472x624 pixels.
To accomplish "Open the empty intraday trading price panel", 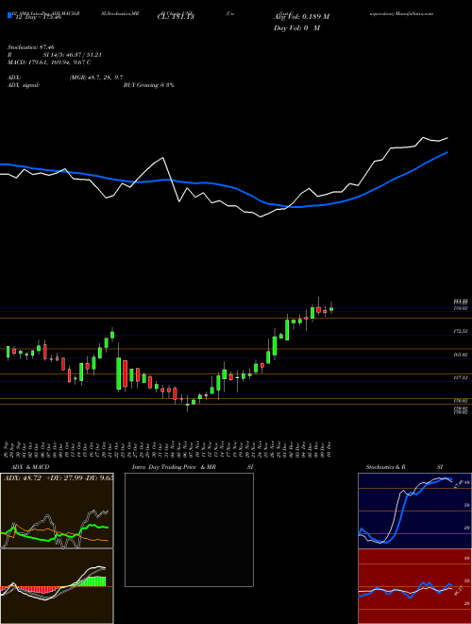I will pos(189,529).
